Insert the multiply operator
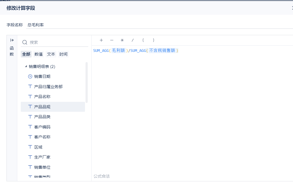 [x=122, y=40]
